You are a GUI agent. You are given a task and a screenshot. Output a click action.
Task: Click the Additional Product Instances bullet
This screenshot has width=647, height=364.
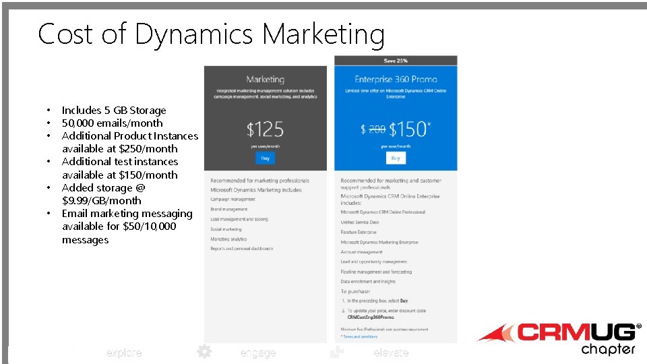(x=130, y=142)
